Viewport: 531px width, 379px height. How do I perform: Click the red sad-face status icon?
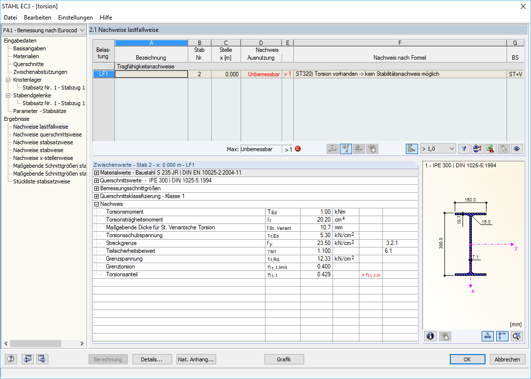[x=298, y=149]
